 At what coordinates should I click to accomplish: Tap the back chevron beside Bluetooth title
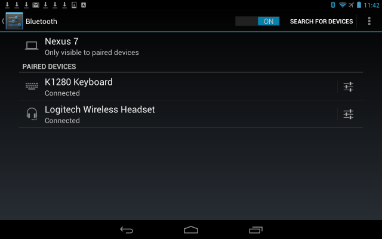3,22
